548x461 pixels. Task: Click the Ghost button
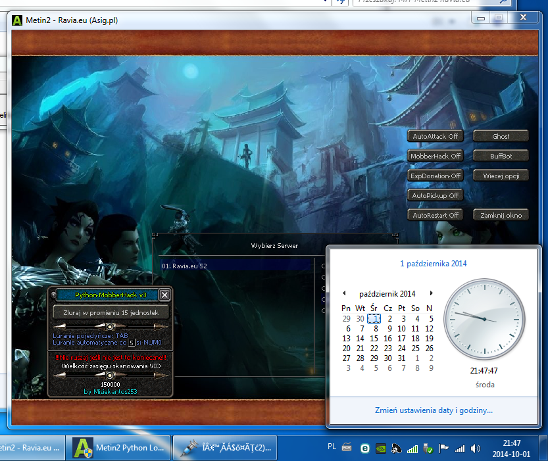pyautogui.click(x=501, y=136)
